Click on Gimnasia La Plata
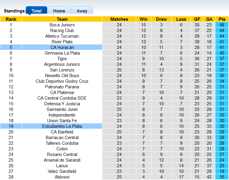Image resolution: width=229 pixels, height=180 pixels. coord(62,53)
